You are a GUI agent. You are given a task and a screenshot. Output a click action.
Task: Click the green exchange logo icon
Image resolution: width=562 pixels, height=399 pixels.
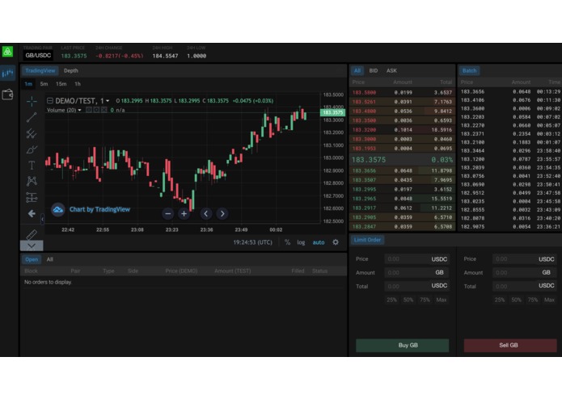(x=7, y=52)
